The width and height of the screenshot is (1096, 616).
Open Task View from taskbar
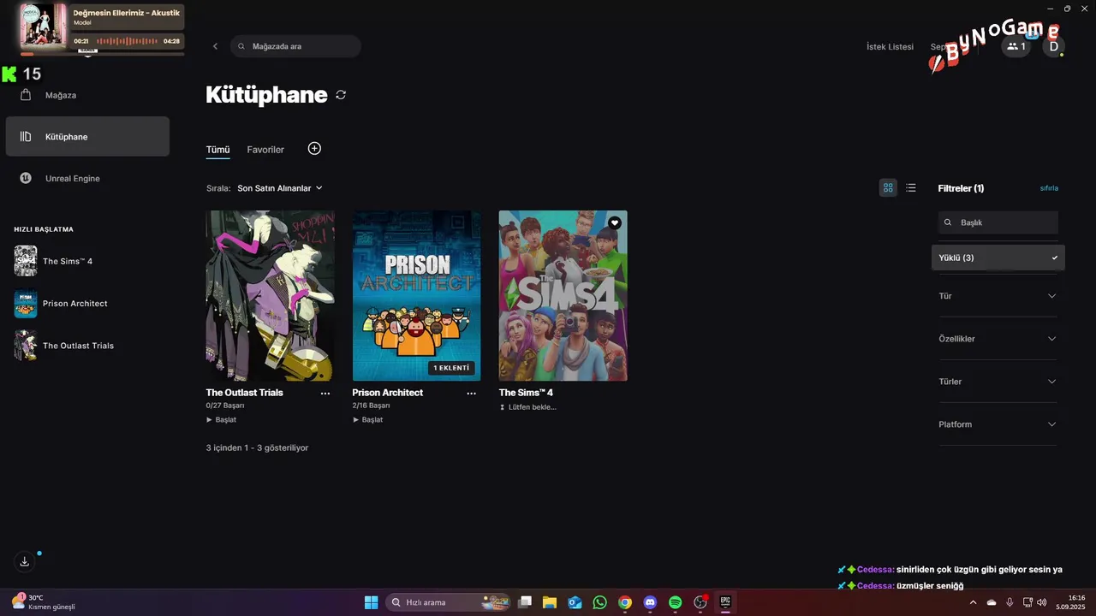525,602
